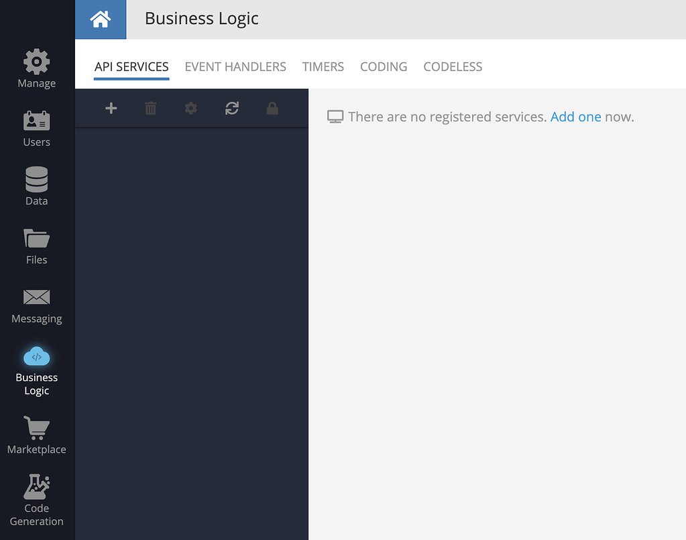Add a new API service with the plus icon

point(111,108)
